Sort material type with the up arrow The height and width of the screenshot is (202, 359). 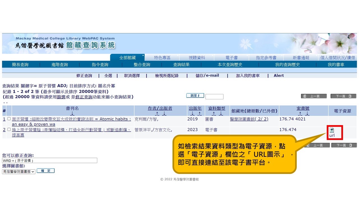(214, 113)
